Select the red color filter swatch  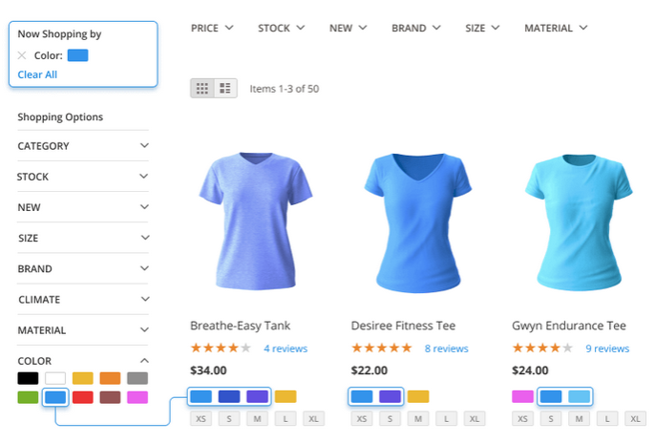click(83, 397)
